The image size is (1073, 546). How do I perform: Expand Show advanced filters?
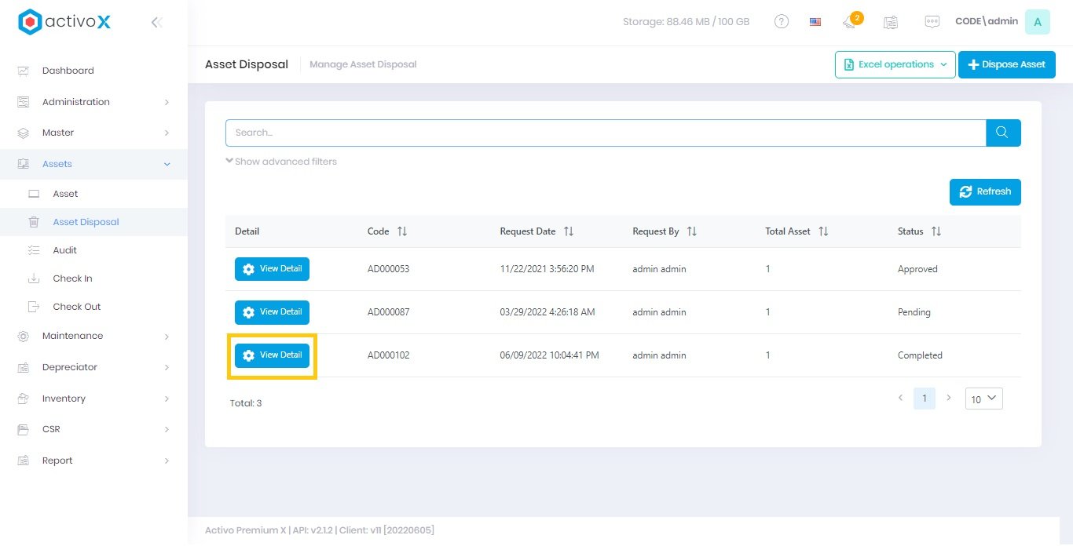tap(281, 162)
